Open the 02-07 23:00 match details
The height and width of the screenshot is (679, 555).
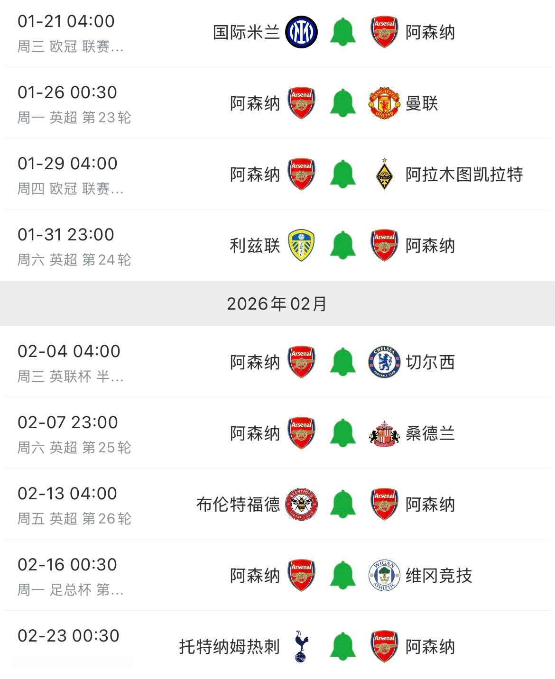coord(277,433)
